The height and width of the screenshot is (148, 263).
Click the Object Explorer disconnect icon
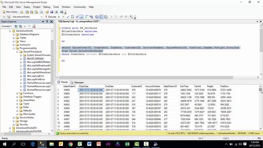click(21, 26)
